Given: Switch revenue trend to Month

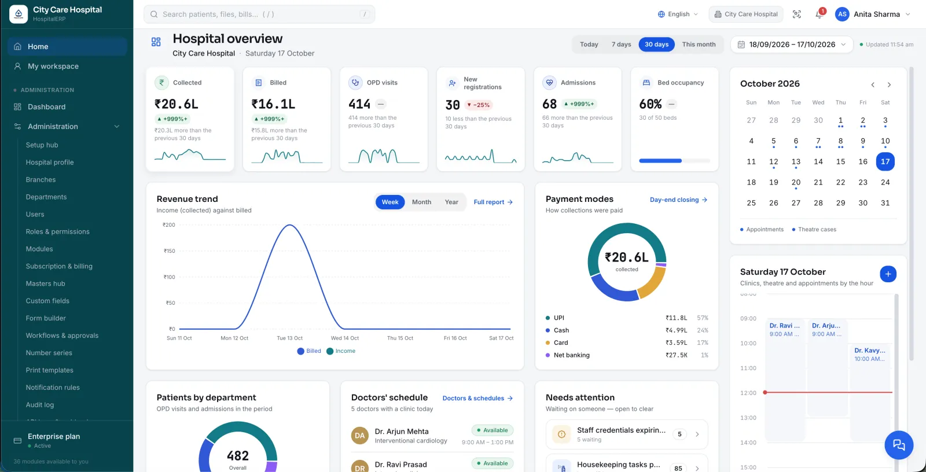Looking at the screenshot, I should [x=421, y=202].
